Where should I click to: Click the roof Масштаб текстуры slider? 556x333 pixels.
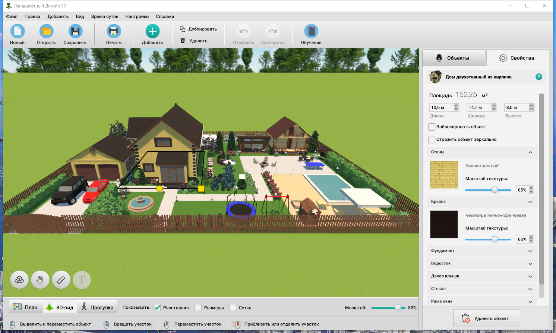(488, 240)
